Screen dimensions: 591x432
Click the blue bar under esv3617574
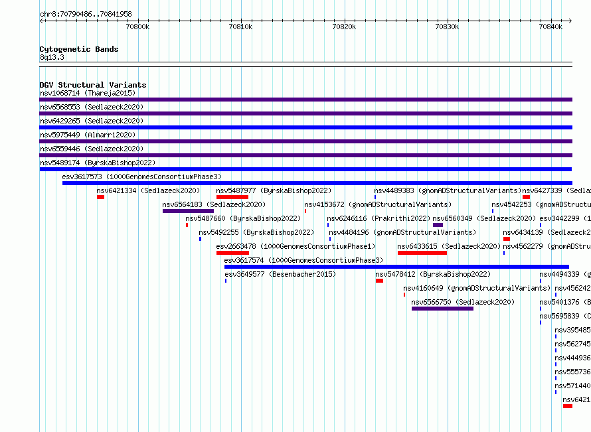396,267
